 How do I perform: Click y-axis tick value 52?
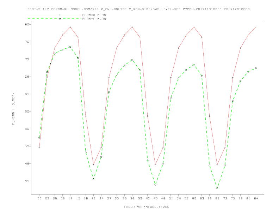[27, 146]
